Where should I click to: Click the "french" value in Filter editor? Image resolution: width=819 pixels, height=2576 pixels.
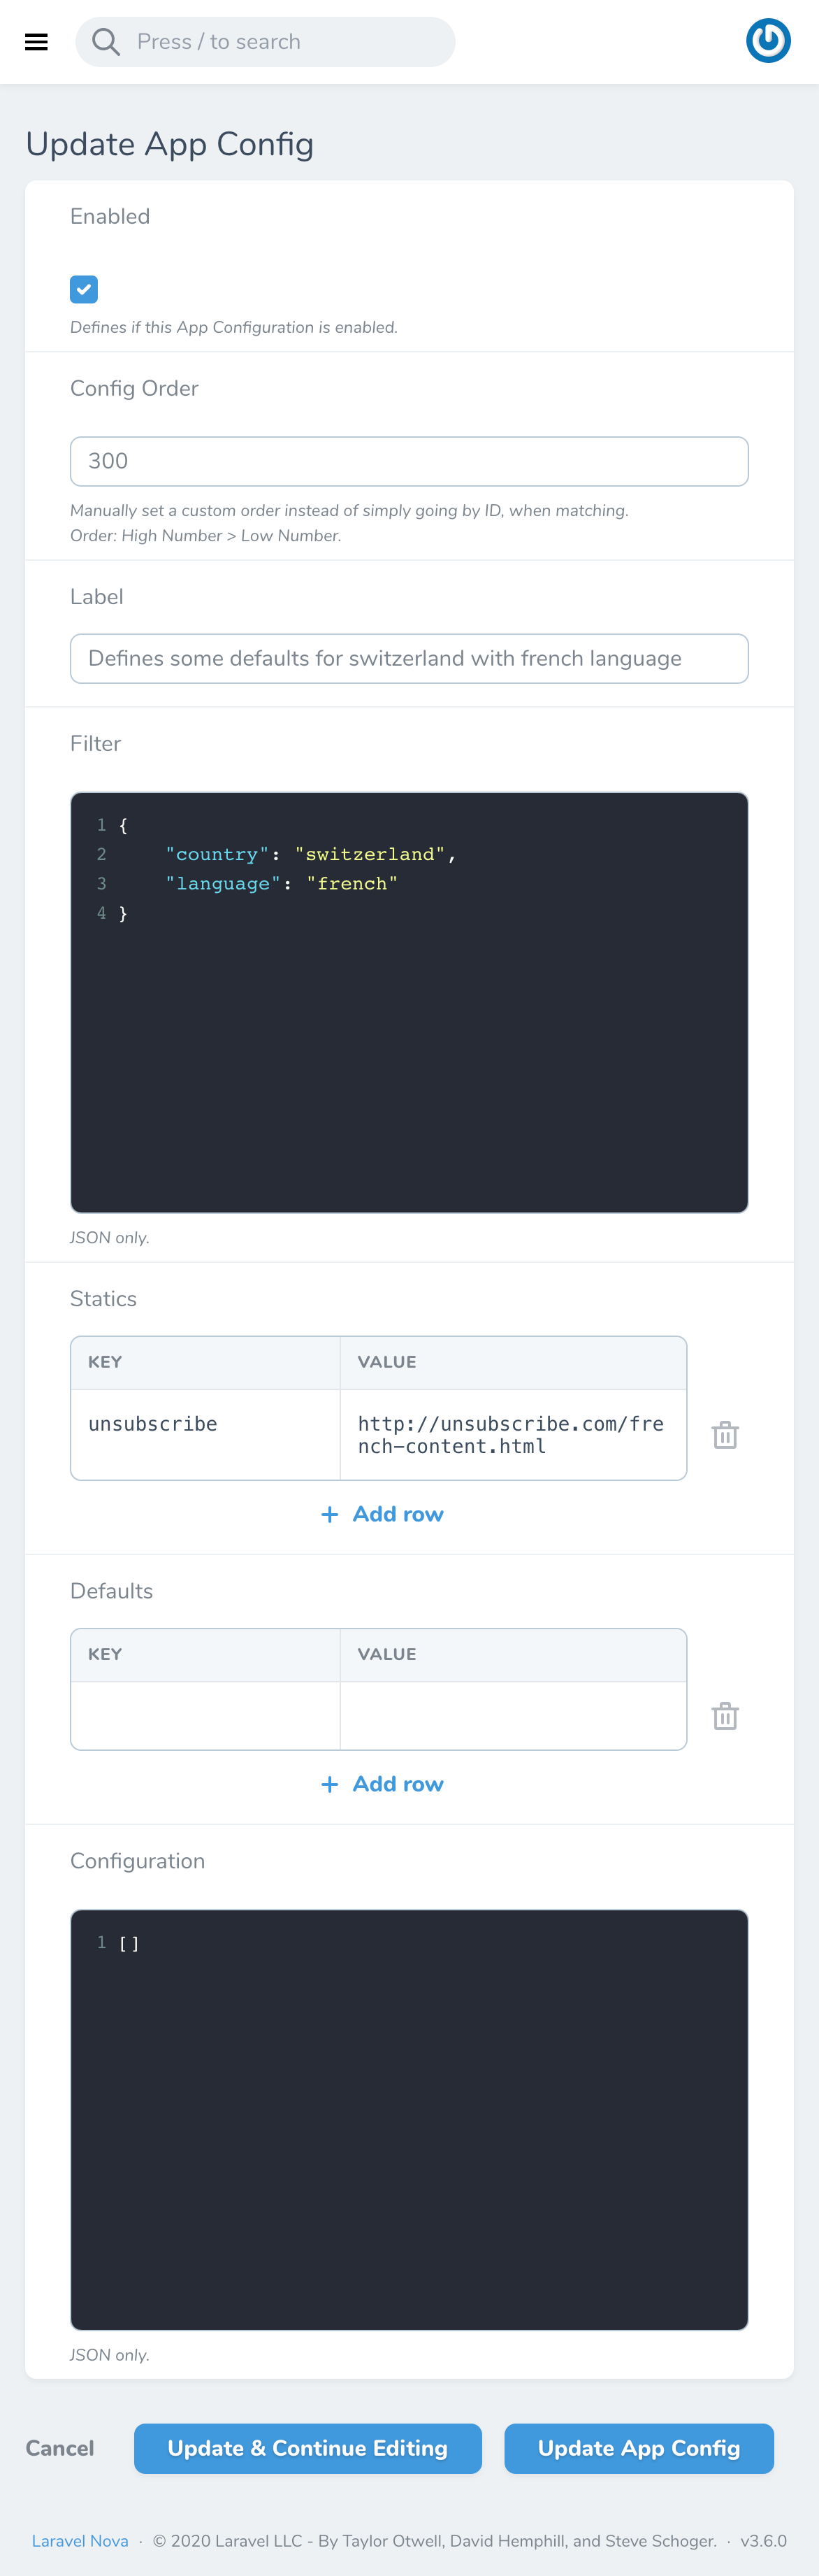click(x=351, y=883)
